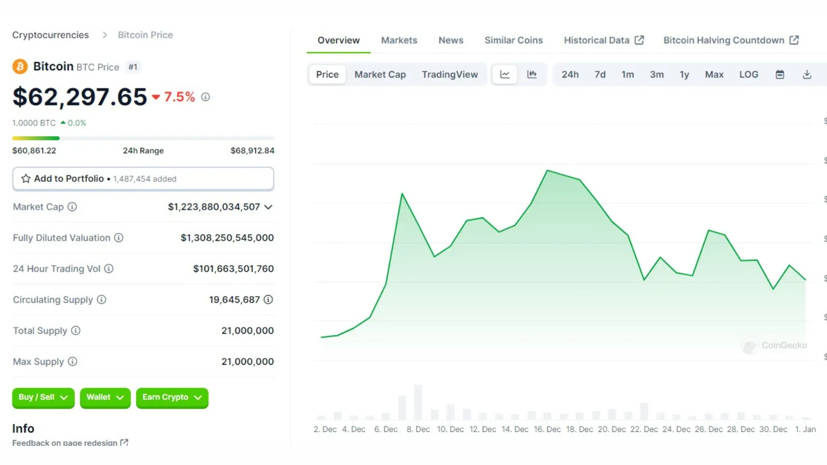The height and width of the screenshot is (465, 827).
Task: Click the line chart view icon
Action: pos(504,74)
